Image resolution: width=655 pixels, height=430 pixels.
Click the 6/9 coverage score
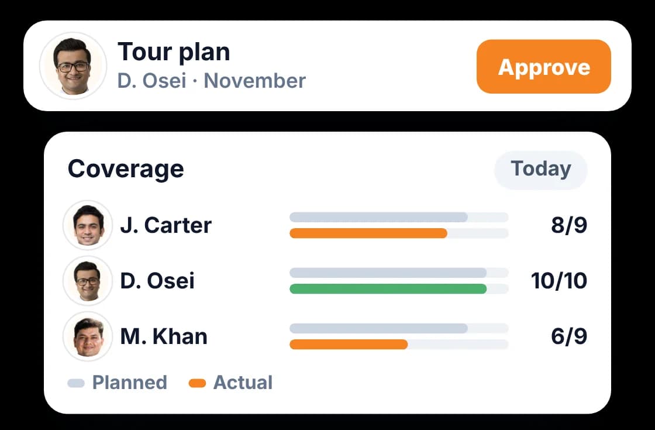pyautogui.click(x=569, y=336)
